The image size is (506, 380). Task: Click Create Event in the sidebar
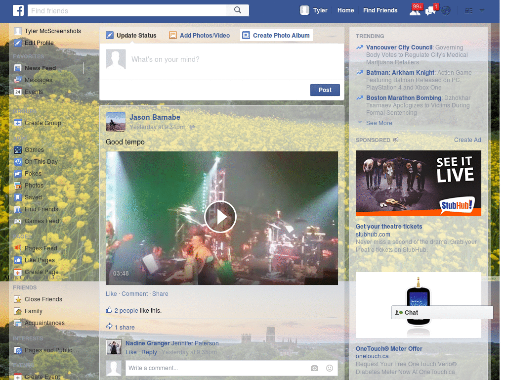click(x=37, y=377)
